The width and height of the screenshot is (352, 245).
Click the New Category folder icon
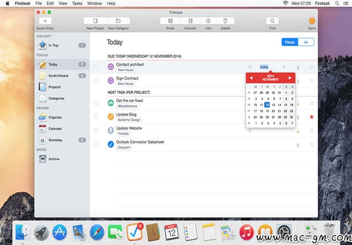click(118, 21)
